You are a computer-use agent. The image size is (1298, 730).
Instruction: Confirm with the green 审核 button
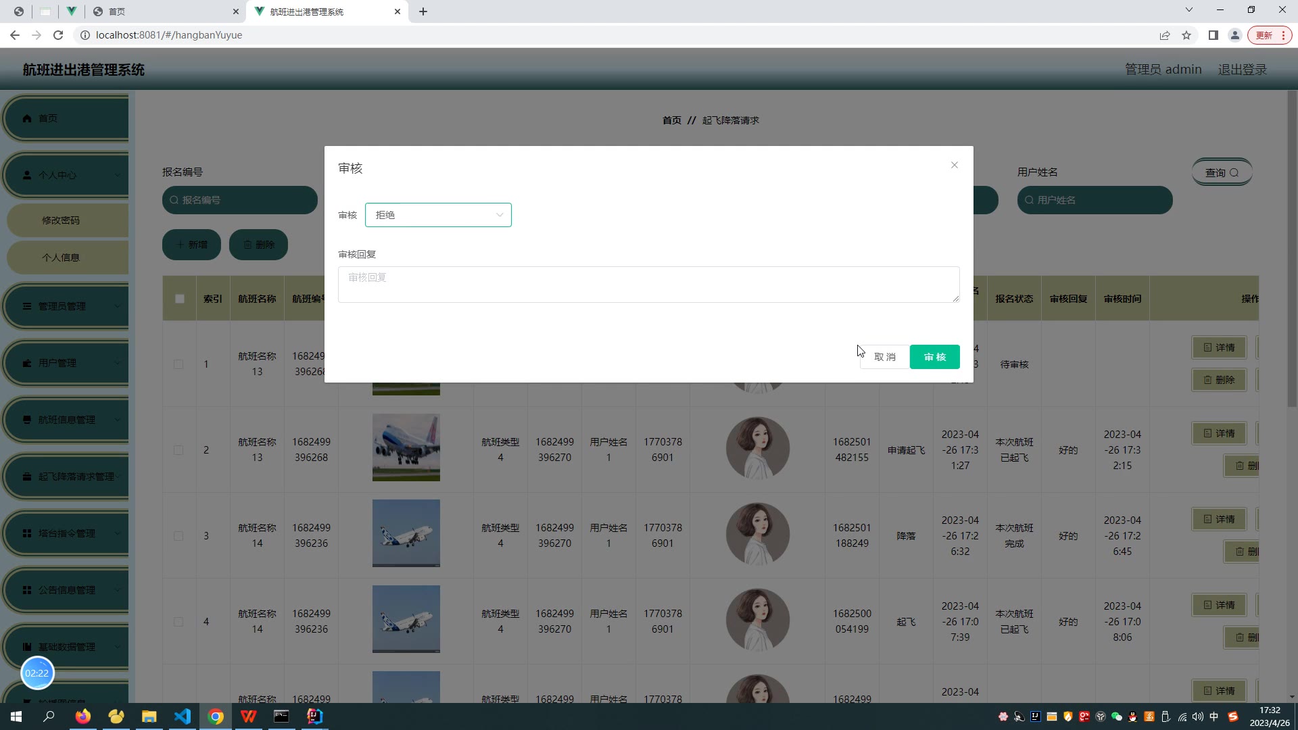934,357
